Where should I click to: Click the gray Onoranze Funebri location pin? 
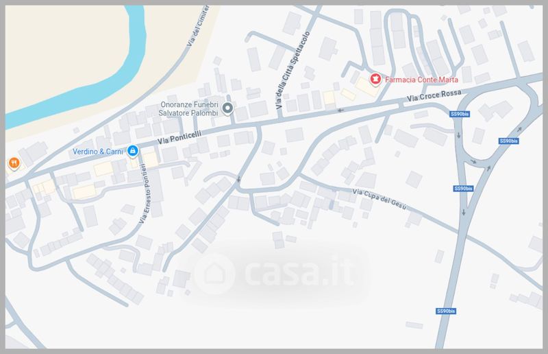228,108
